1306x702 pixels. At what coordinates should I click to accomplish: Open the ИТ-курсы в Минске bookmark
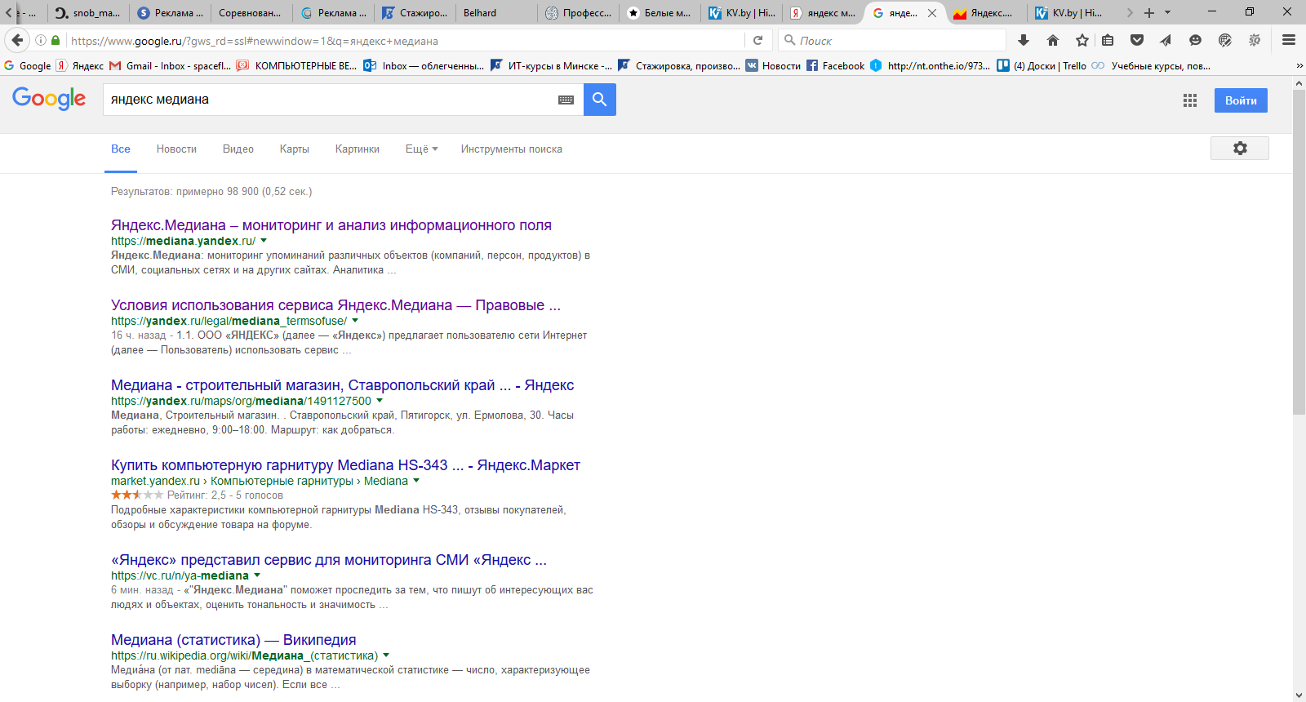click(x=551, y=66)
